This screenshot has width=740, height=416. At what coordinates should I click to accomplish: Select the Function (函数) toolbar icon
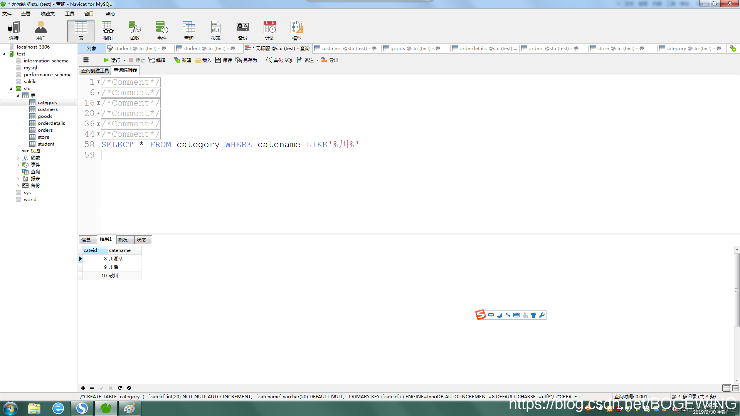(135, 30)
